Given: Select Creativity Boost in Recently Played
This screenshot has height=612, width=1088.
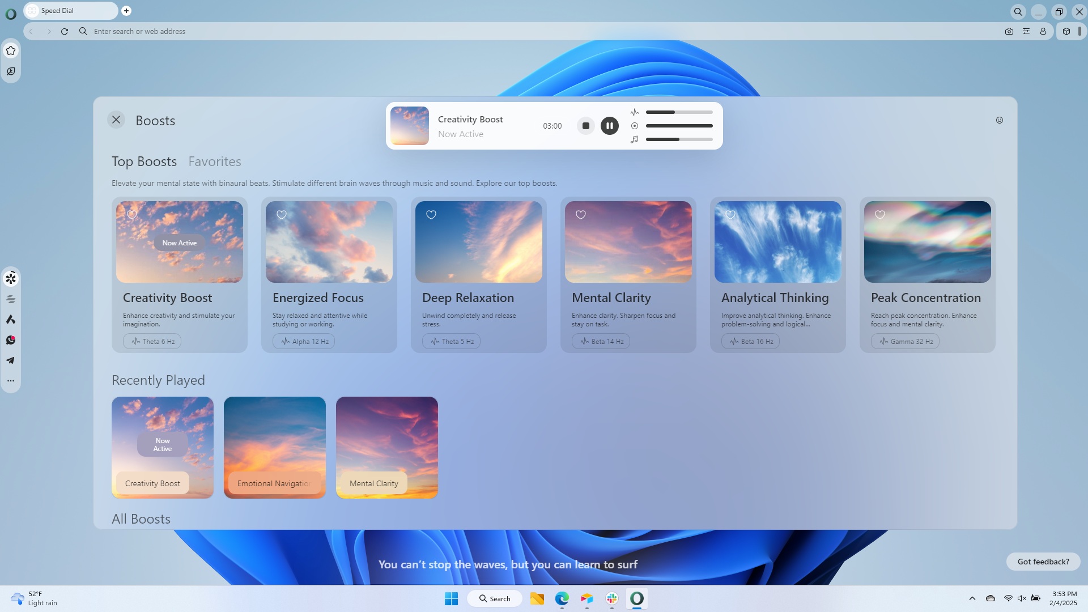Looking at the screenshot, I should [x=163, y=448].
